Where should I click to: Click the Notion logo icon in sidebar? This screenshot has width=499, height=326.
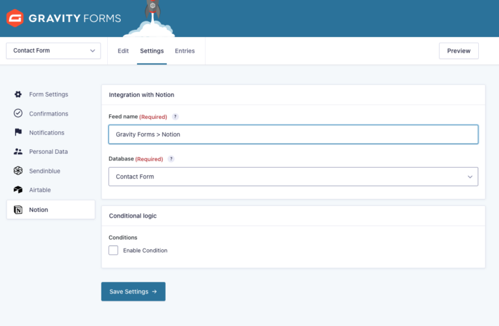coord(18,210)
